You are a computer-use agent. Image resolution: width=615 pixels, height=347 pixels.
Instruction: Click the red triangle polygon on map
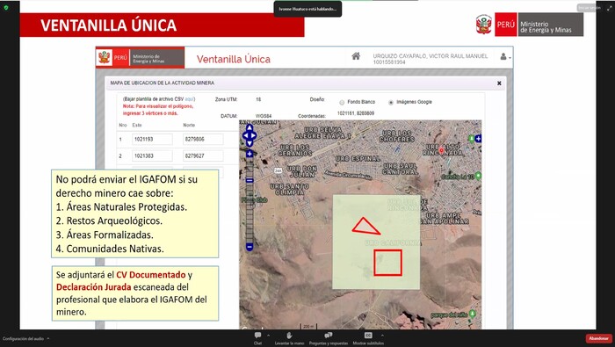tap(365, 228)
